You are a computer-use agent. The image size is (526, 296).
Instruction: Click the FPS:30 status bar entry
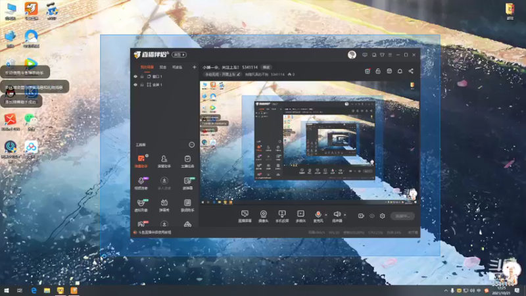pos(334,232)
